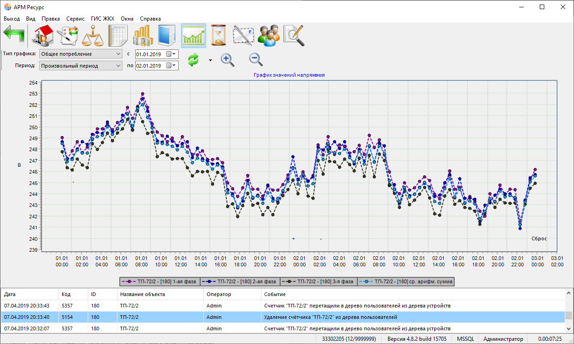Open calendar dropdown for end date 02.01.2019

[x=172, y=65]
